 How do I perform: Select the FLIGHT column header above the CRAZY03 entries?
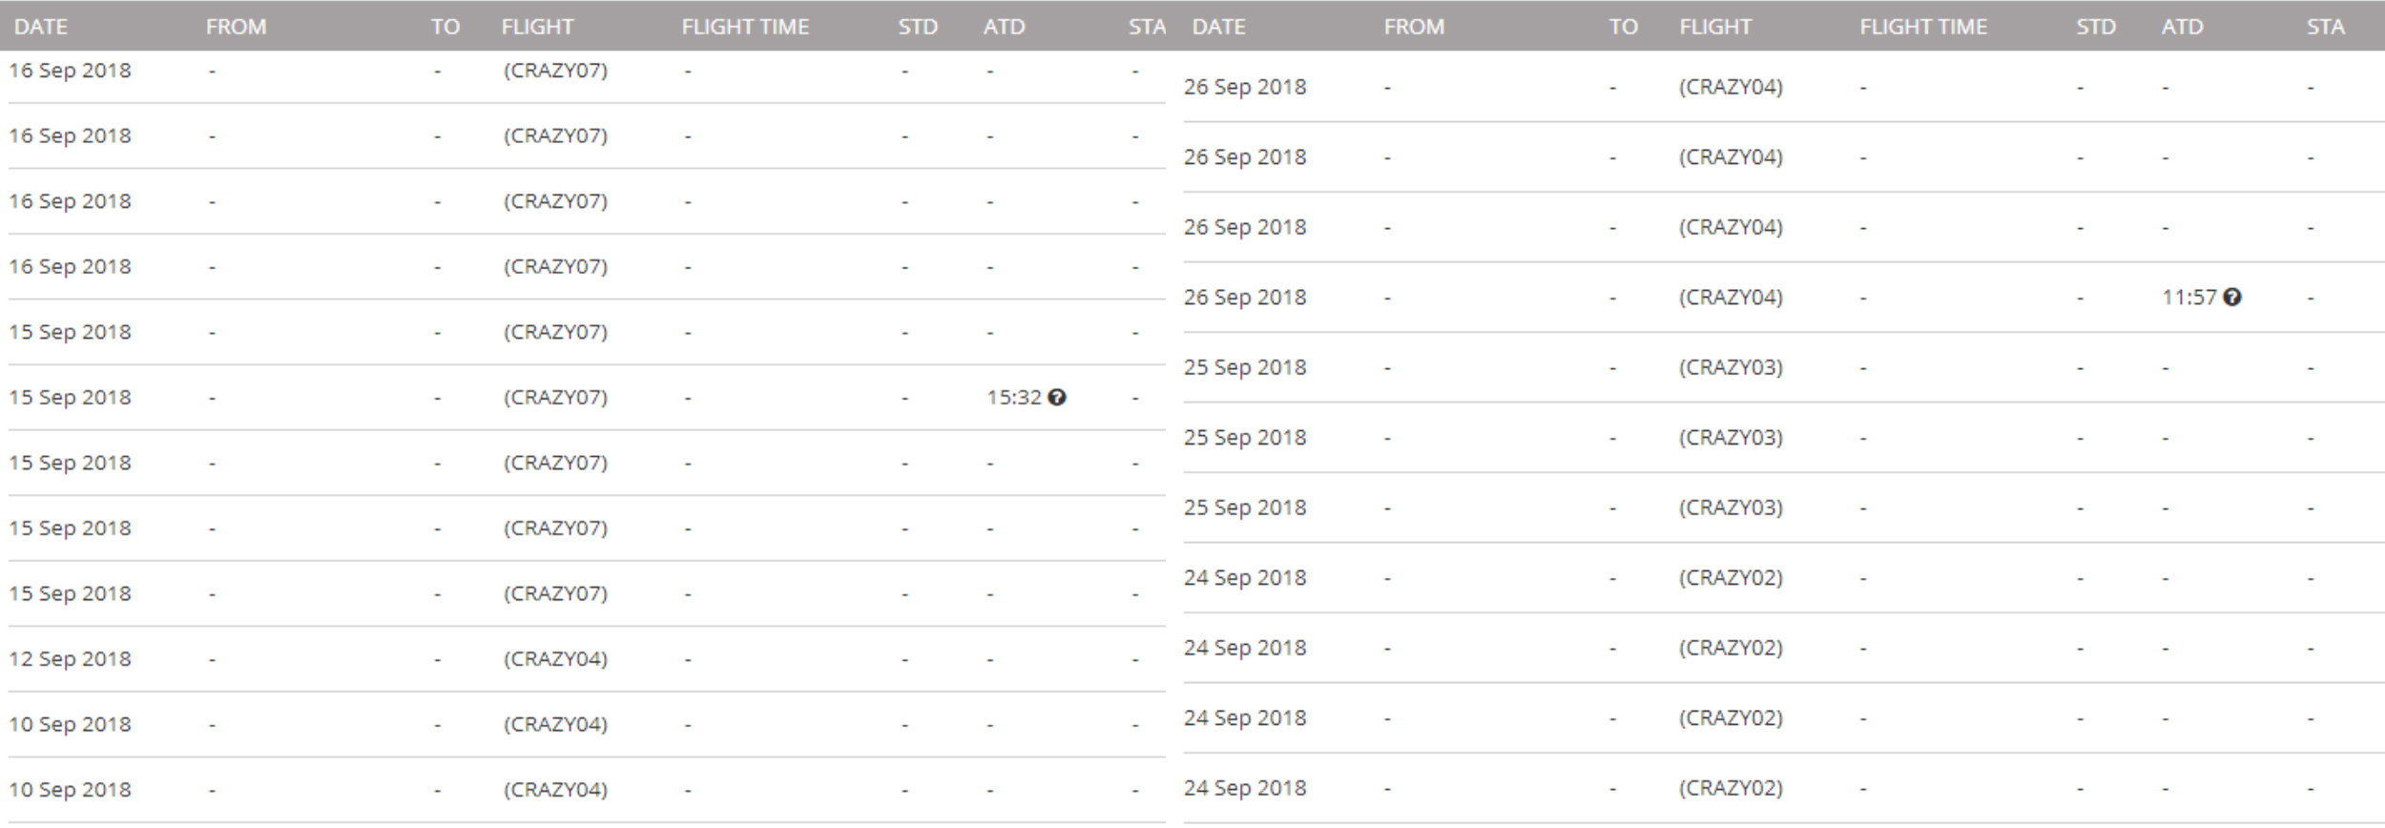[1715, 27]
